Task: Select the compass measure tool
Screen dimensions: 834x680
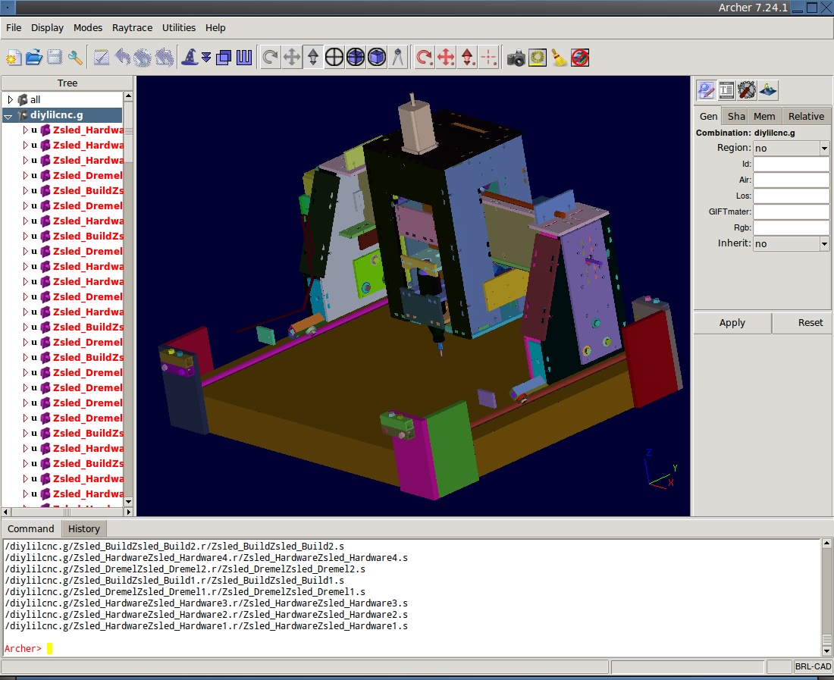Action: tap(398, 58)
